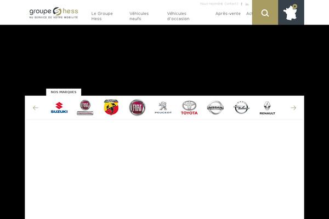Select the Nissan brand logo
329x219 pixels.
point(215,107)
